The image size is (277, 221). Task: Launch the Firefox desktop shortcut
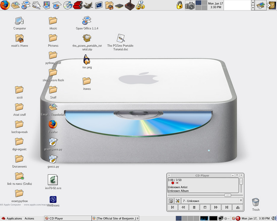[x=53, y=124]
